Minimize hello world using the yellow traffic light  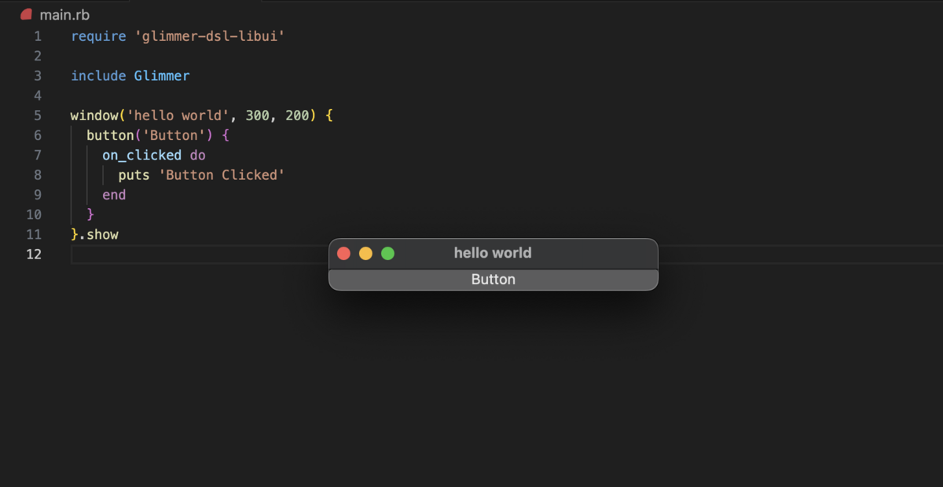[x=365, y=253]
